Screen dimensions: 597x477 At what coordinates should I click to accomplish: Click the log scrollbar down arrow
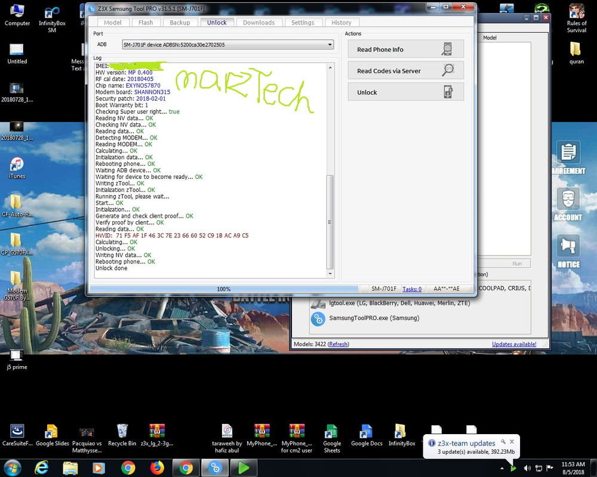click(x=330, y=274)
